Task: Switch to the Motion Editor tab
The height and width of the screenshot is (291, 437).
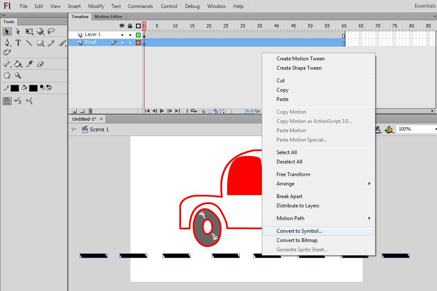Action: [109, 17]
